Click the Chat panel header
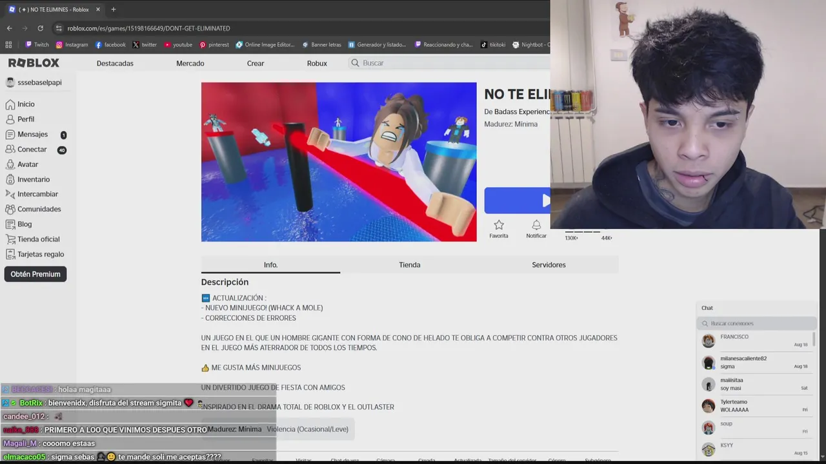The image size is (826, 464). tap(758, 308)
